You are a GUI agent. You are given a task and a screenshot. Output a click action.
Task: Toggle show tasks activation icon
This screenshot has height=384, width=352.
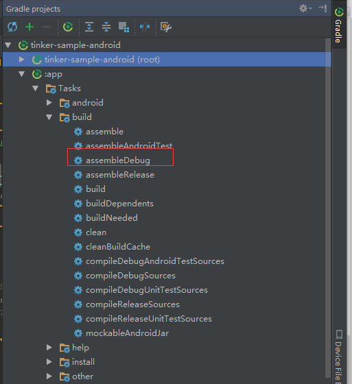[124, 27]
